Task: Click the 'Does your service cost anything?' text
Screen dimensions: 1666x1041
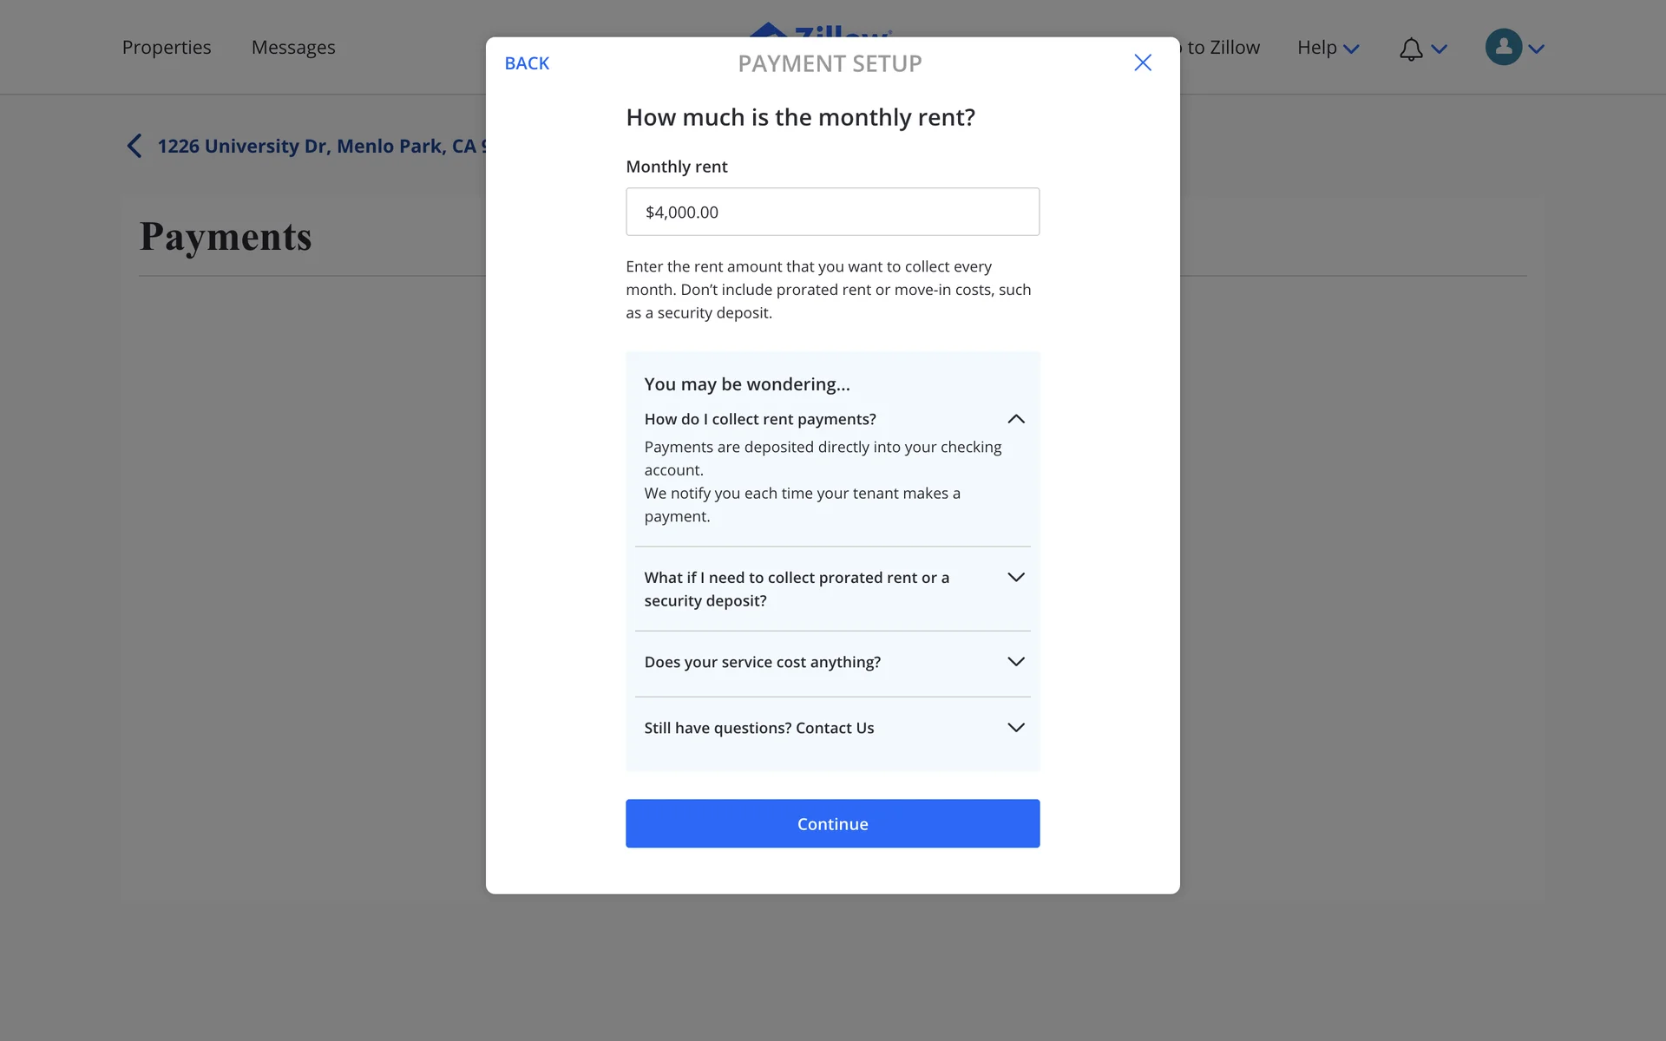Action: 762,662
